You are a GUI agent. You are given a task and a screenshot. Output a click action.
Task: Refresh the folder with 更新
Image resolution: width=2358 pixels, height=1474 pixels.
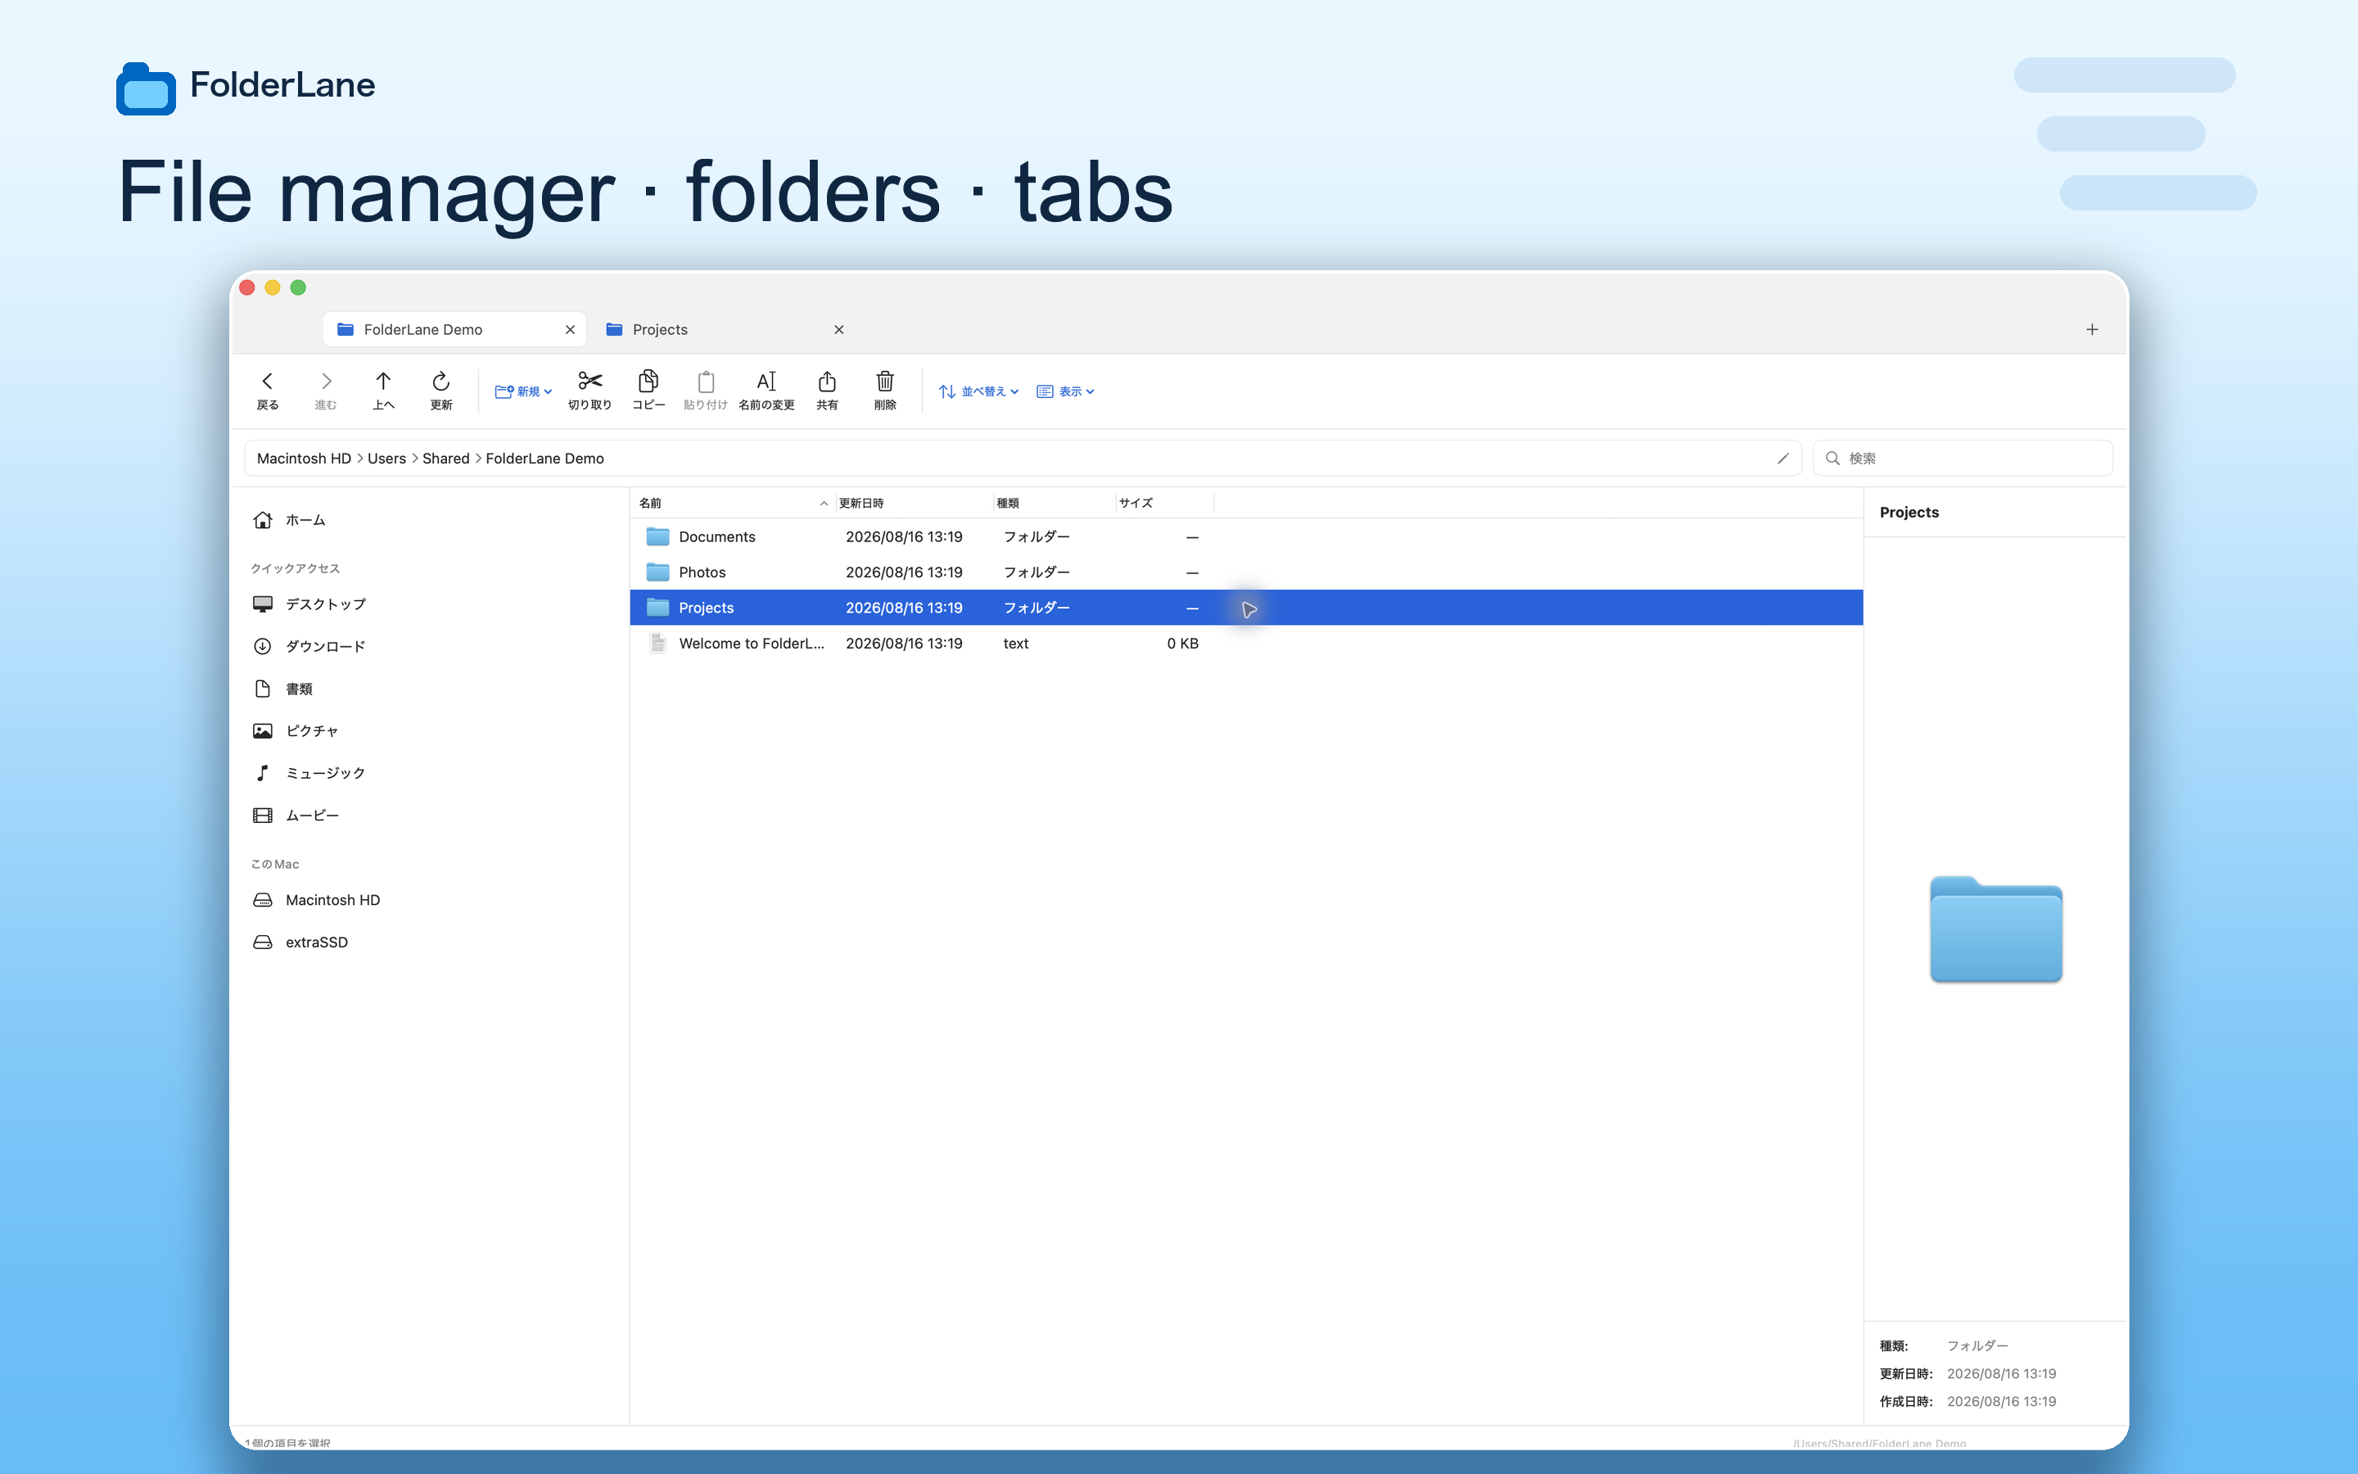click(440, 390)
